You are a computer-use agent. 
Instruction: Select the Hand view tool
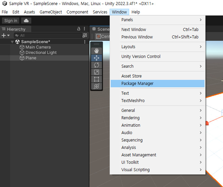click(x=97, y=51)
